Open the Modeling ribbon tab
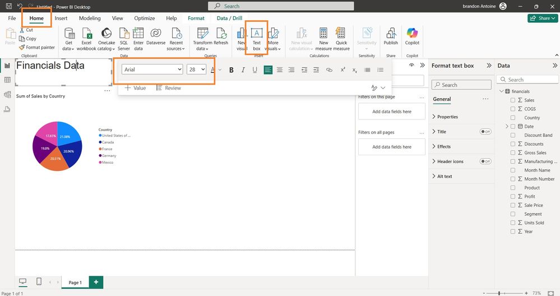Screen dimensions: 560x296 pyautogui.click(x=90, y=18)
